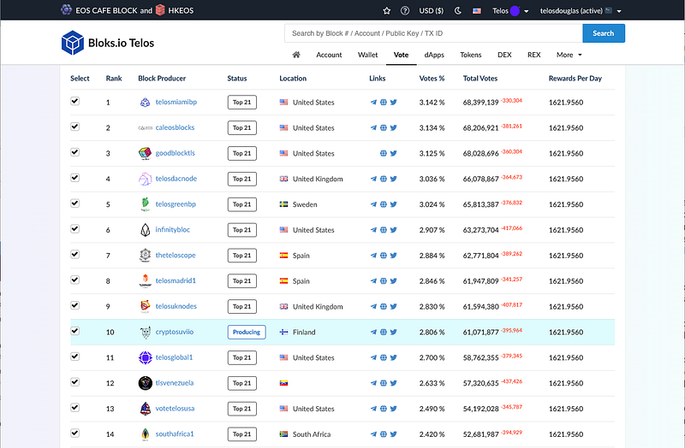This screenshot has width=685, height=448.
Task: Open the votetelosusa producer link
Action: (175, 409)
